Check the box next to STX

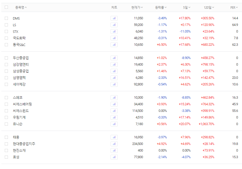[6, 31]
